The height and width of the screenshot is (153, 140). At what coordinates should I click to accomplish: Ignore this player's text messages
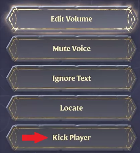(x=71, y=78)
